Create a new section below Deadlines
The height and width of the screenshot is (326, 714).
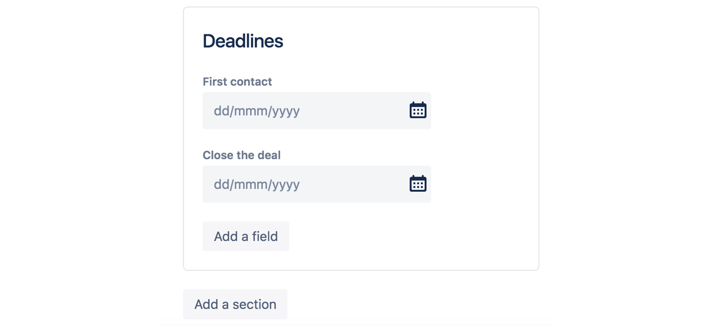[x=235, y=304]
